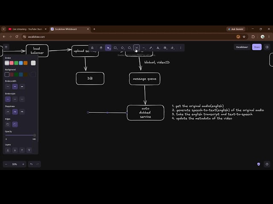Set sloppiness to cartoonist
Viewport: 273px width, 204px height.
tap(22, 112)
